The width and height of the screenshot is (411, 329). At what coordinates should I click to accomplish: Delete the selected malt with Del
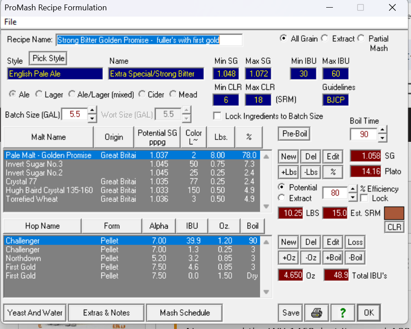[x=310, y=157]
